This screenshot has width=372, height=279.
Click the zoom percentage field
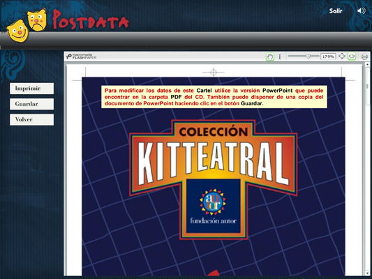(x=328, y=56)
